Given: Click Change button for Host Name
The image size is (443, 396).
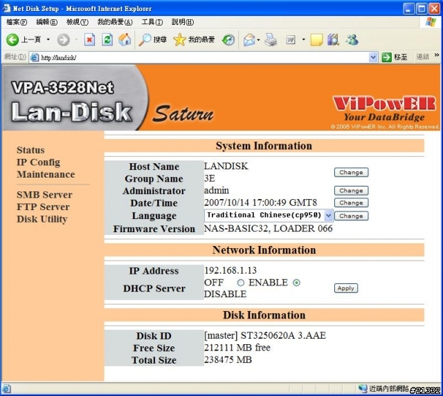Looking at the screenshot, I should point(351,172).
